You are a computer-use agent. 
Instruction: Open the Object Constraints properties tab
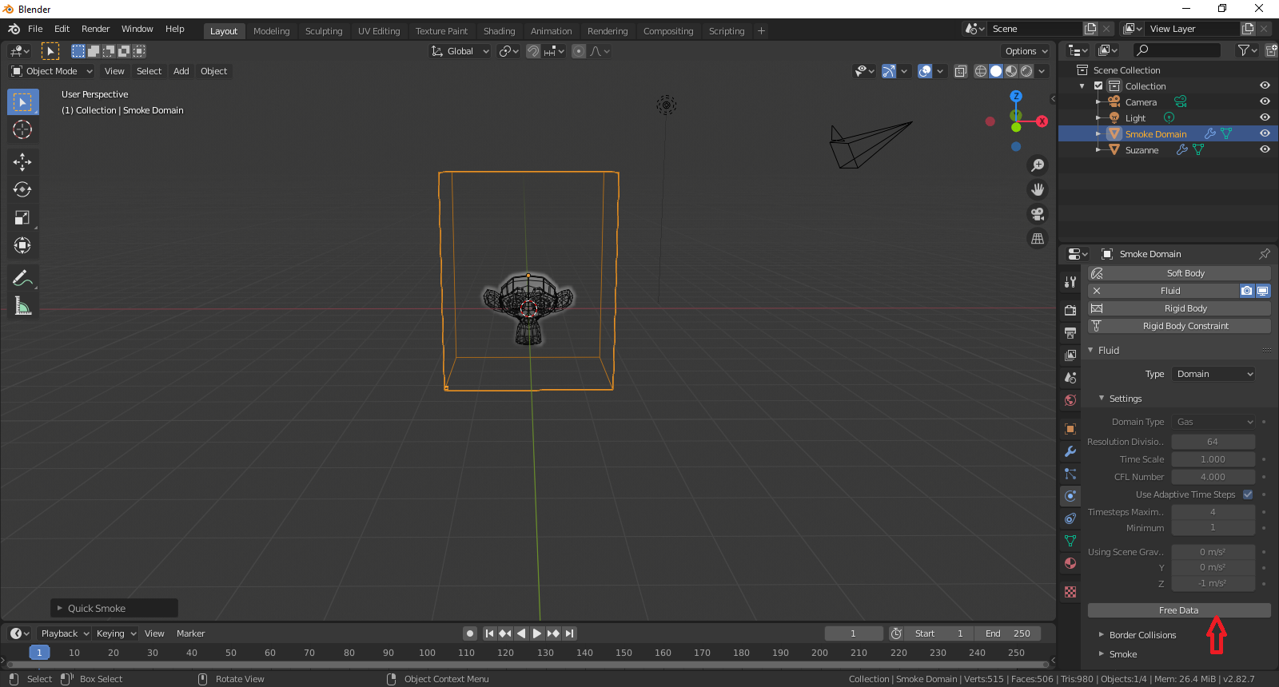[x=1070, y=518]
